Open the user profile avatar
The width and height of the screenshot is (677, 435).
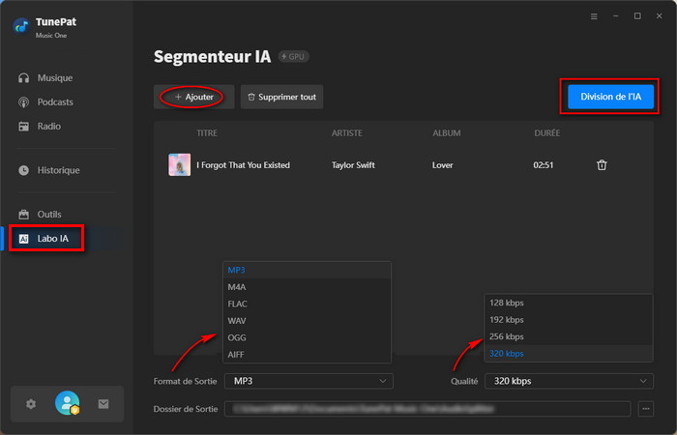coord(68,403)
